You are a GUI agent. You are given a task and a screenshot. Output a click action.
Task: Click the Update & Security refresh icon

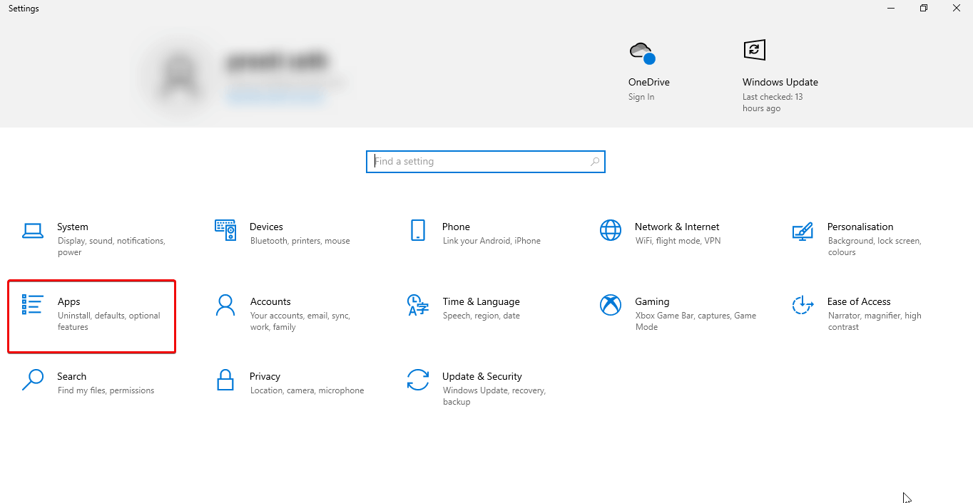tap(418, 380)
